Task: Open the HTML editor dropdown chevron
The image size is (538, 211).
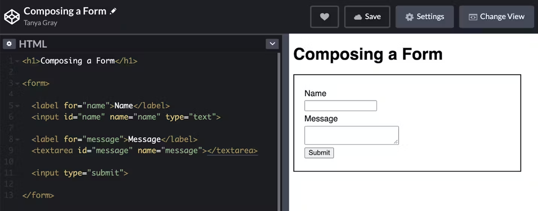Action: coord(272,44)
